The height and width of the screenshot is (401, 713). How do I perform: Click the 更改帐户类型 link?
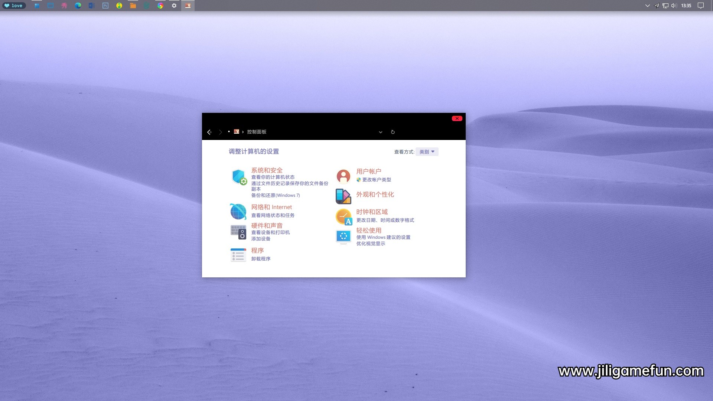point(377,180)
